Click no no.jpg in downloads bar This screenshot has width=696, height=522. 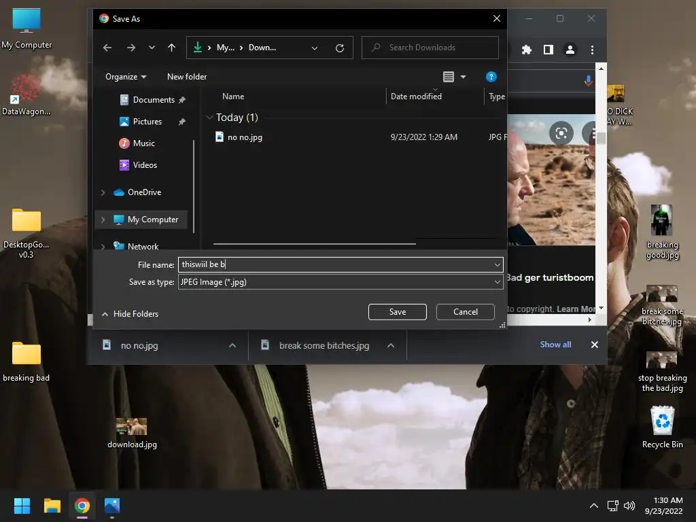139,345
